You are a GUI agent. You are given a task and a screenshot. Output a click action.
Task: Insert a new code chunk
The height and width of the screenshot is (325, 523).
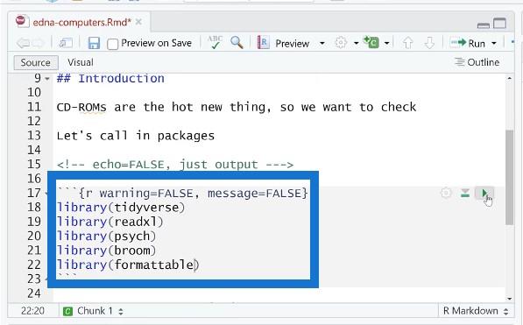click(x=371, y=42)
